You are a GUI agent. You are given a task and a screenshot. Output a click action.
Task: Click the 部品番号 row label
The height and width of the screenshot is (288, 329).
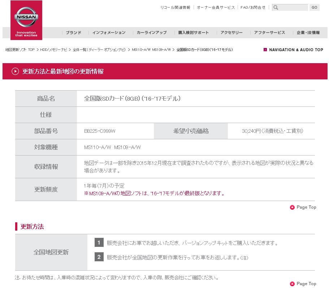tap(46, 131)
